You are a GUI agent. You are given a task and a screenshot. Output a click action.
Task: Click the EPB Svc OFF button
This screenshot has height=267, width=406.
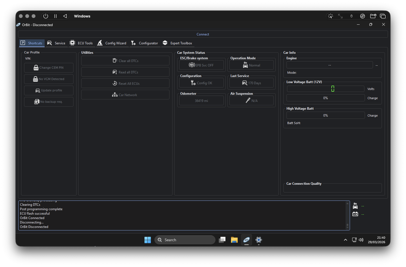pos(201,65)
